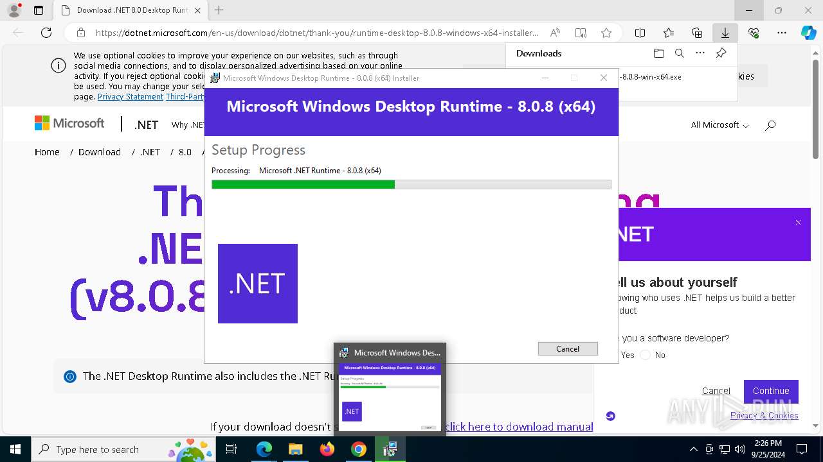Click here to download manually link
The height and width of the screenshot is (462, 823).
pyautogui.click(x=519, y=427)
